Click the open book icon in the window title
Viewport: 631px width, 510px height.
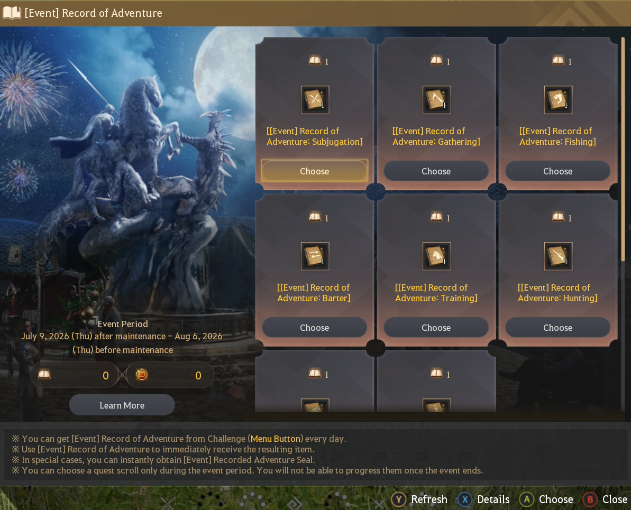point(12,13)
